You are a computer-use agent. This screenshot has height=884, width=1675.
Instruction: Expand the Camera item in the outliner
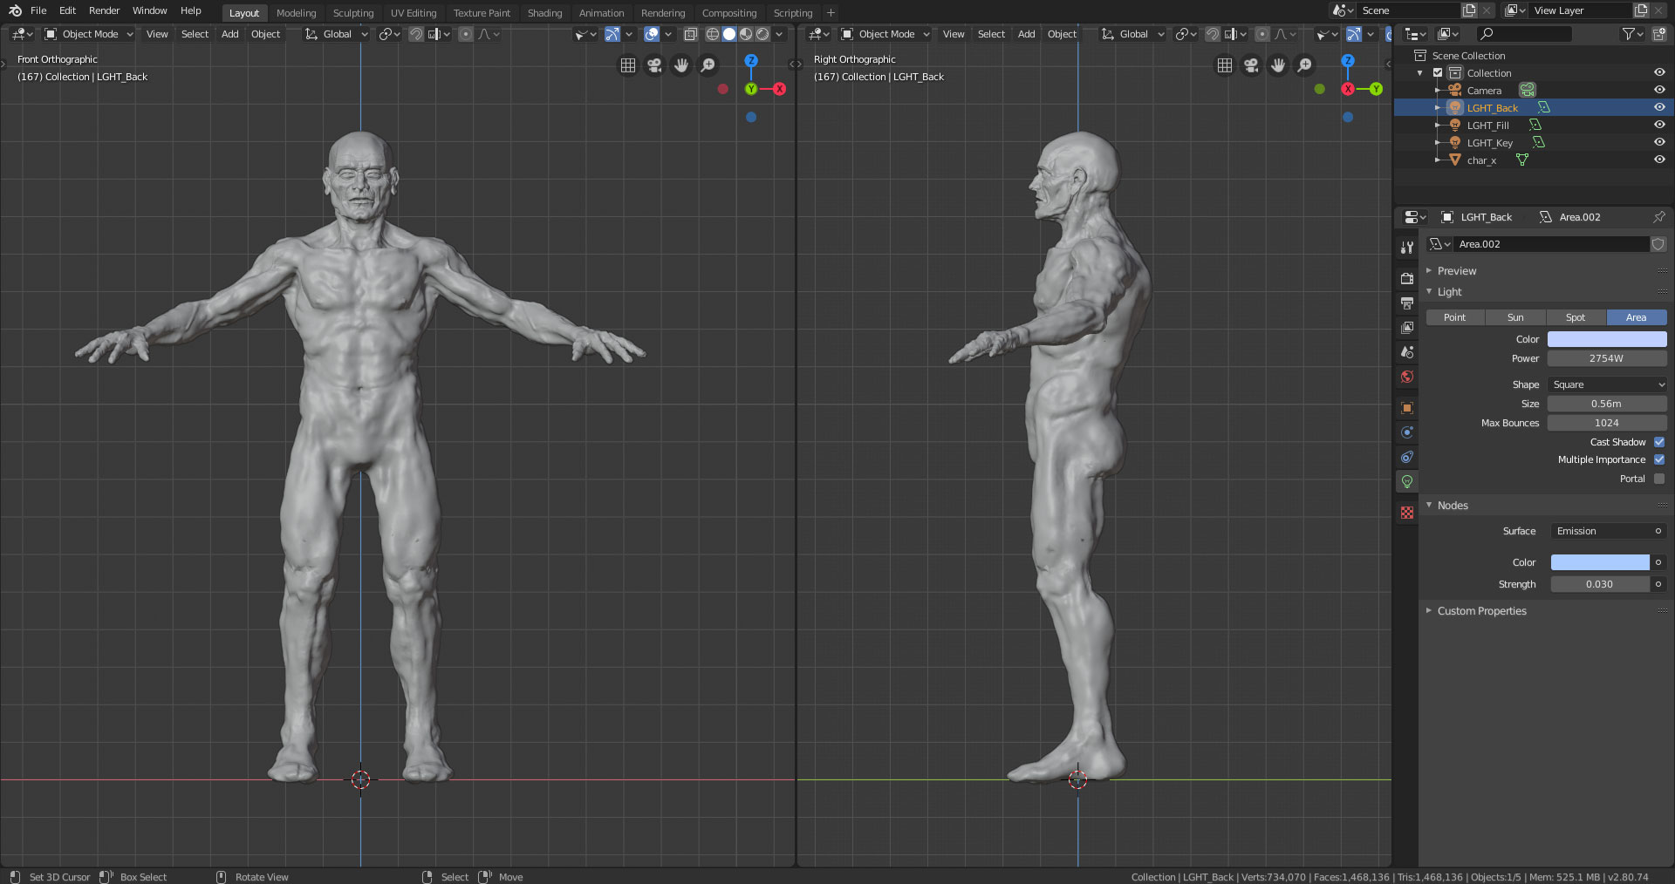coord(1439,90)
